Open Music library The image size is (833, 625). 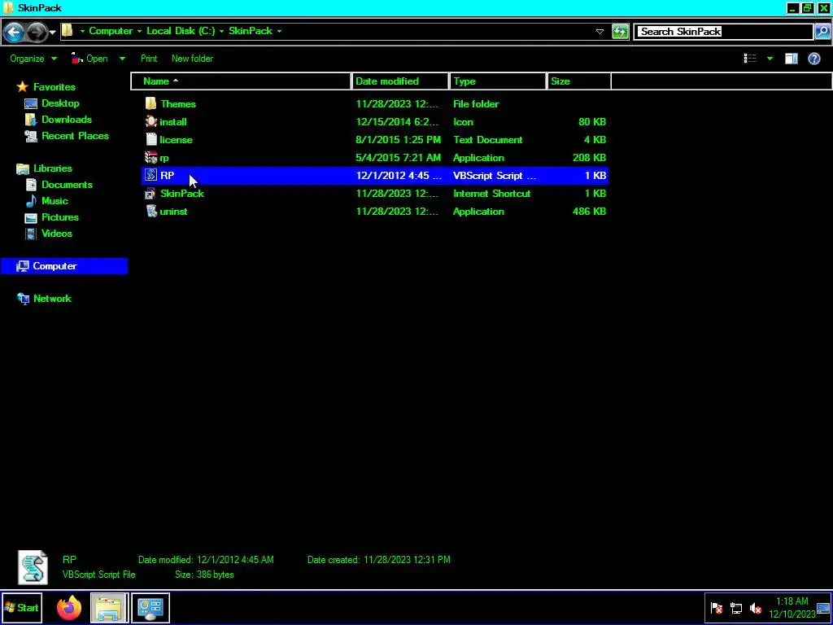pyautogui.click(x=55, y=201)
